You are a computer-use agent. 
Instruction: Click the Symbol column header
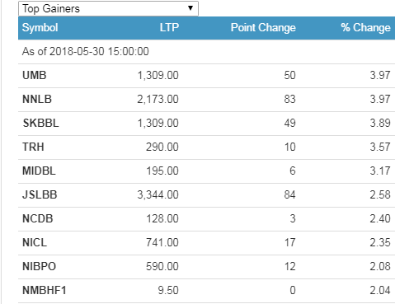pos(40,27)
